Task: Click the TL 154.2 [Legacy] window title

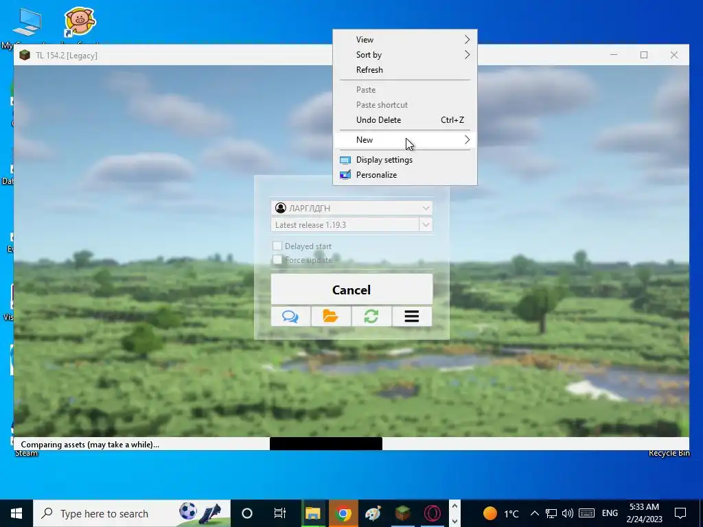Action: tap(67, 56)
